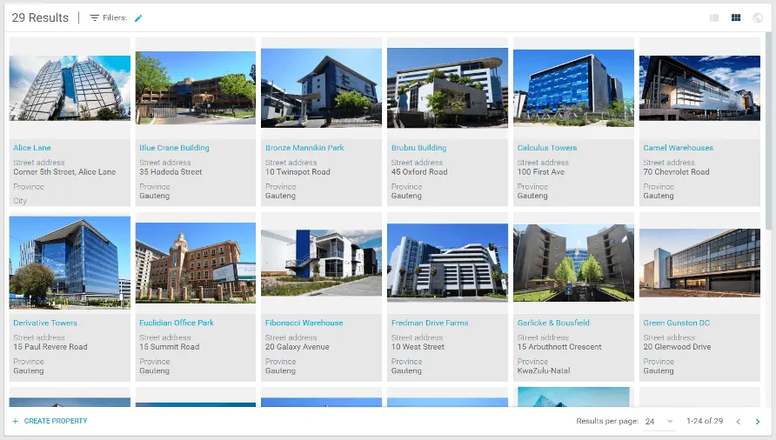Screen dimensions: 776x440
Task: Click Fredman Drive Farms photo
Action: pos(447,263)
